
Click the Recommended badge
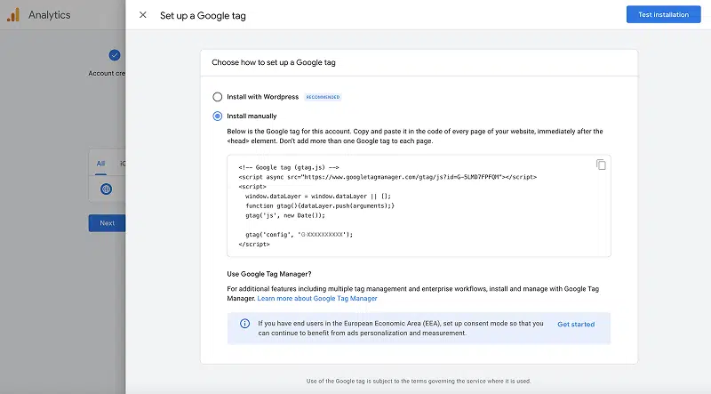coord(323,97)
